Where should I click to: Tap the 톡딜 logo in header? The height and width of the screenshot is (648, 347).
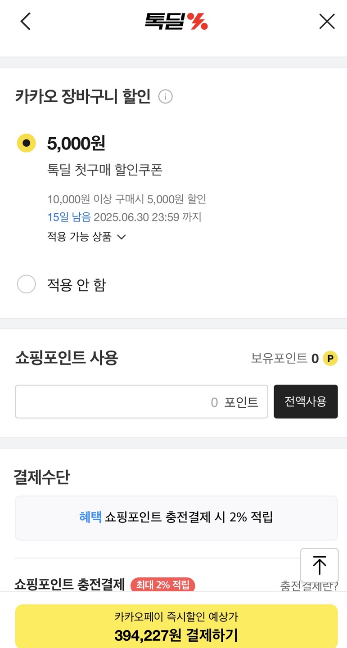(176, 21)
